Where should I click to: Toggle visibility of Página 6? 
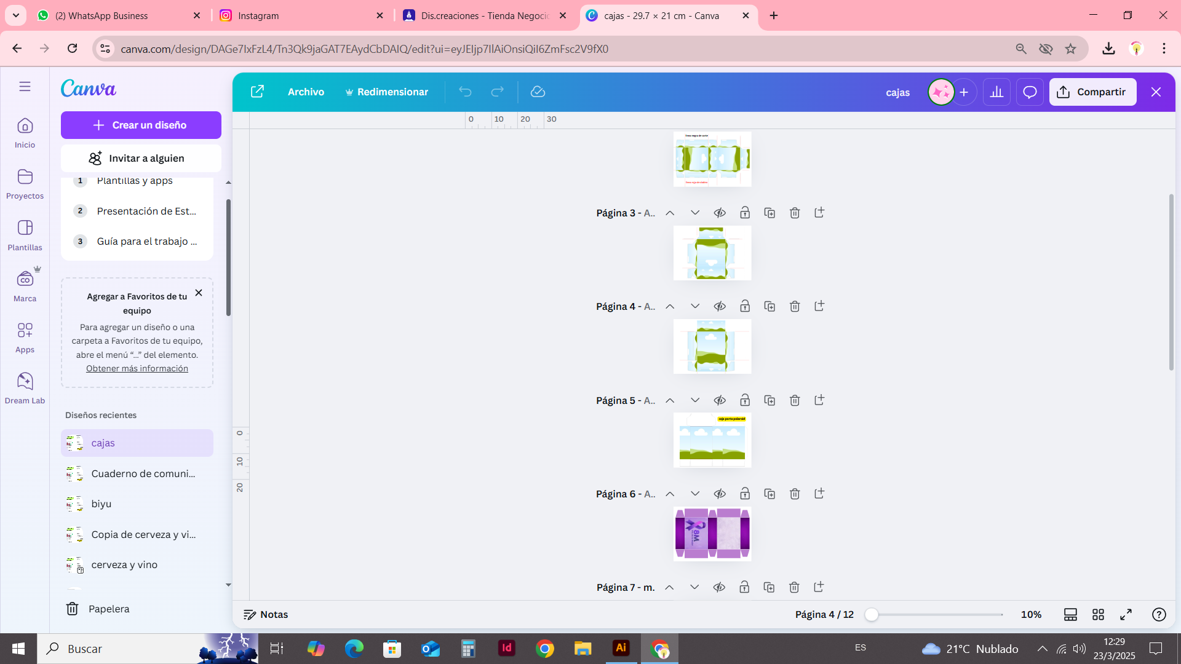tap(720, 494)
